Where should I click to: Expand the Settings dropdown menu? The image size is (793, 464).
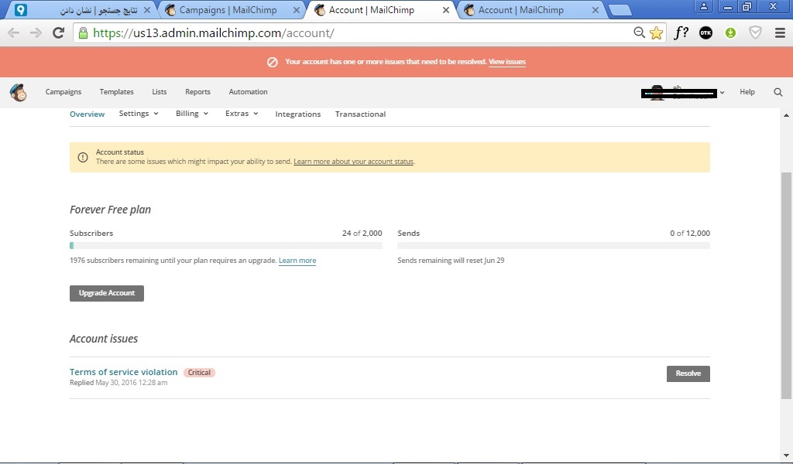click(x=139, y=114)
